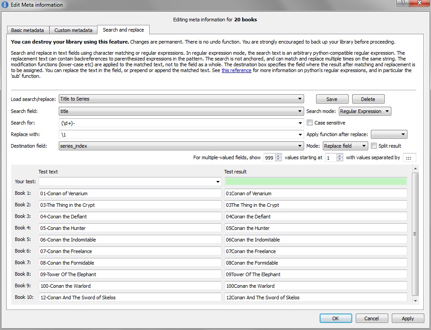Screen dimensions: 431x330
Task: Decrease the show 999 values spinner
Action: pyautogui.click(x=278, y=159)
